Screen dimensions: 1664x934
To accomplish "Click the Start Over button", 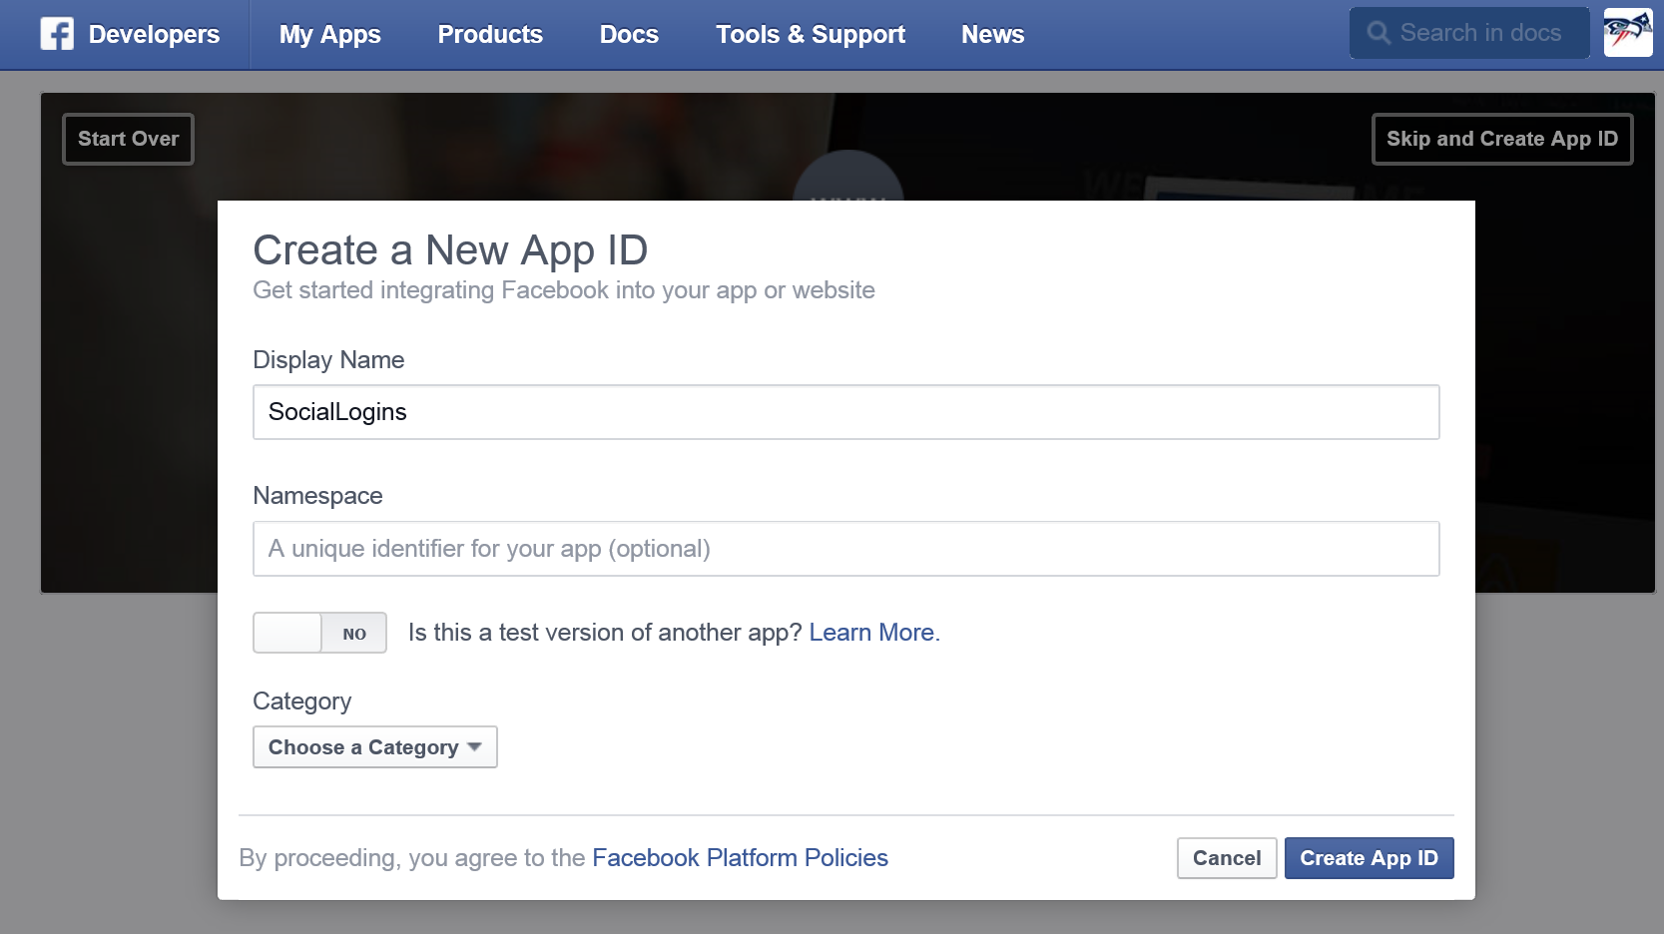I will [x=128, y=139].
